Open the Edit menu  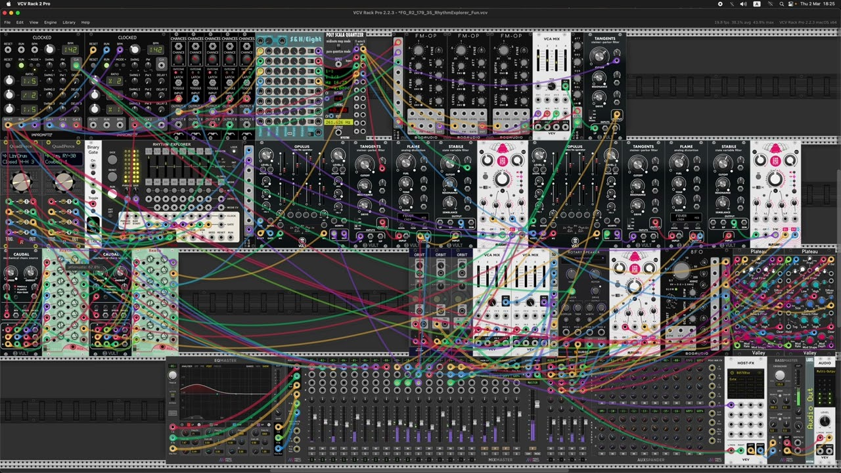pyautogui.click(x=20, y=22)
